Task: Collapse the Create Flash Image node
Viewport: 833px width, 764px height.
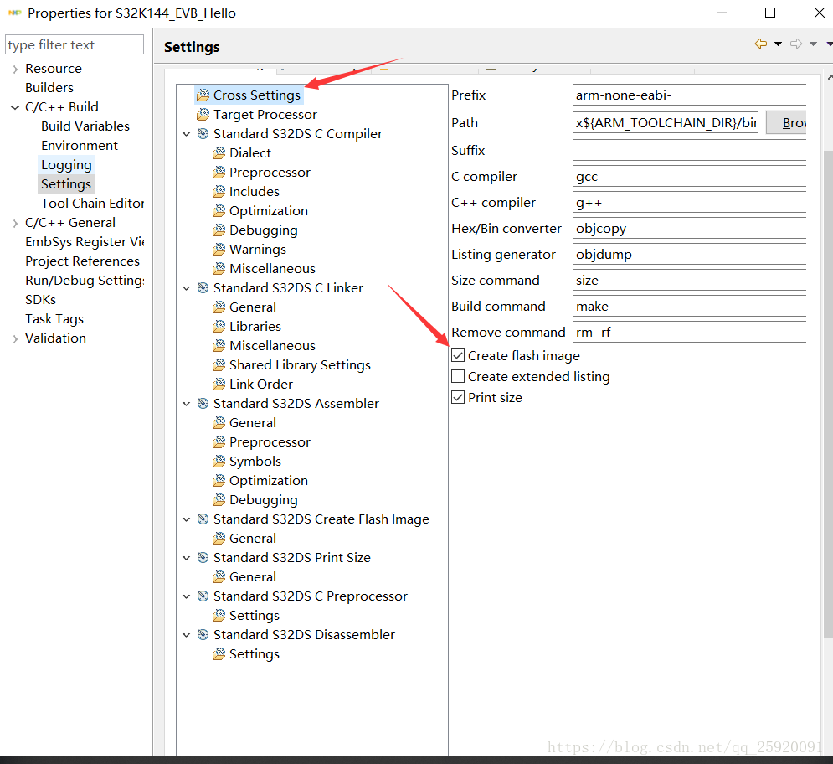Action: click(187, 519)
